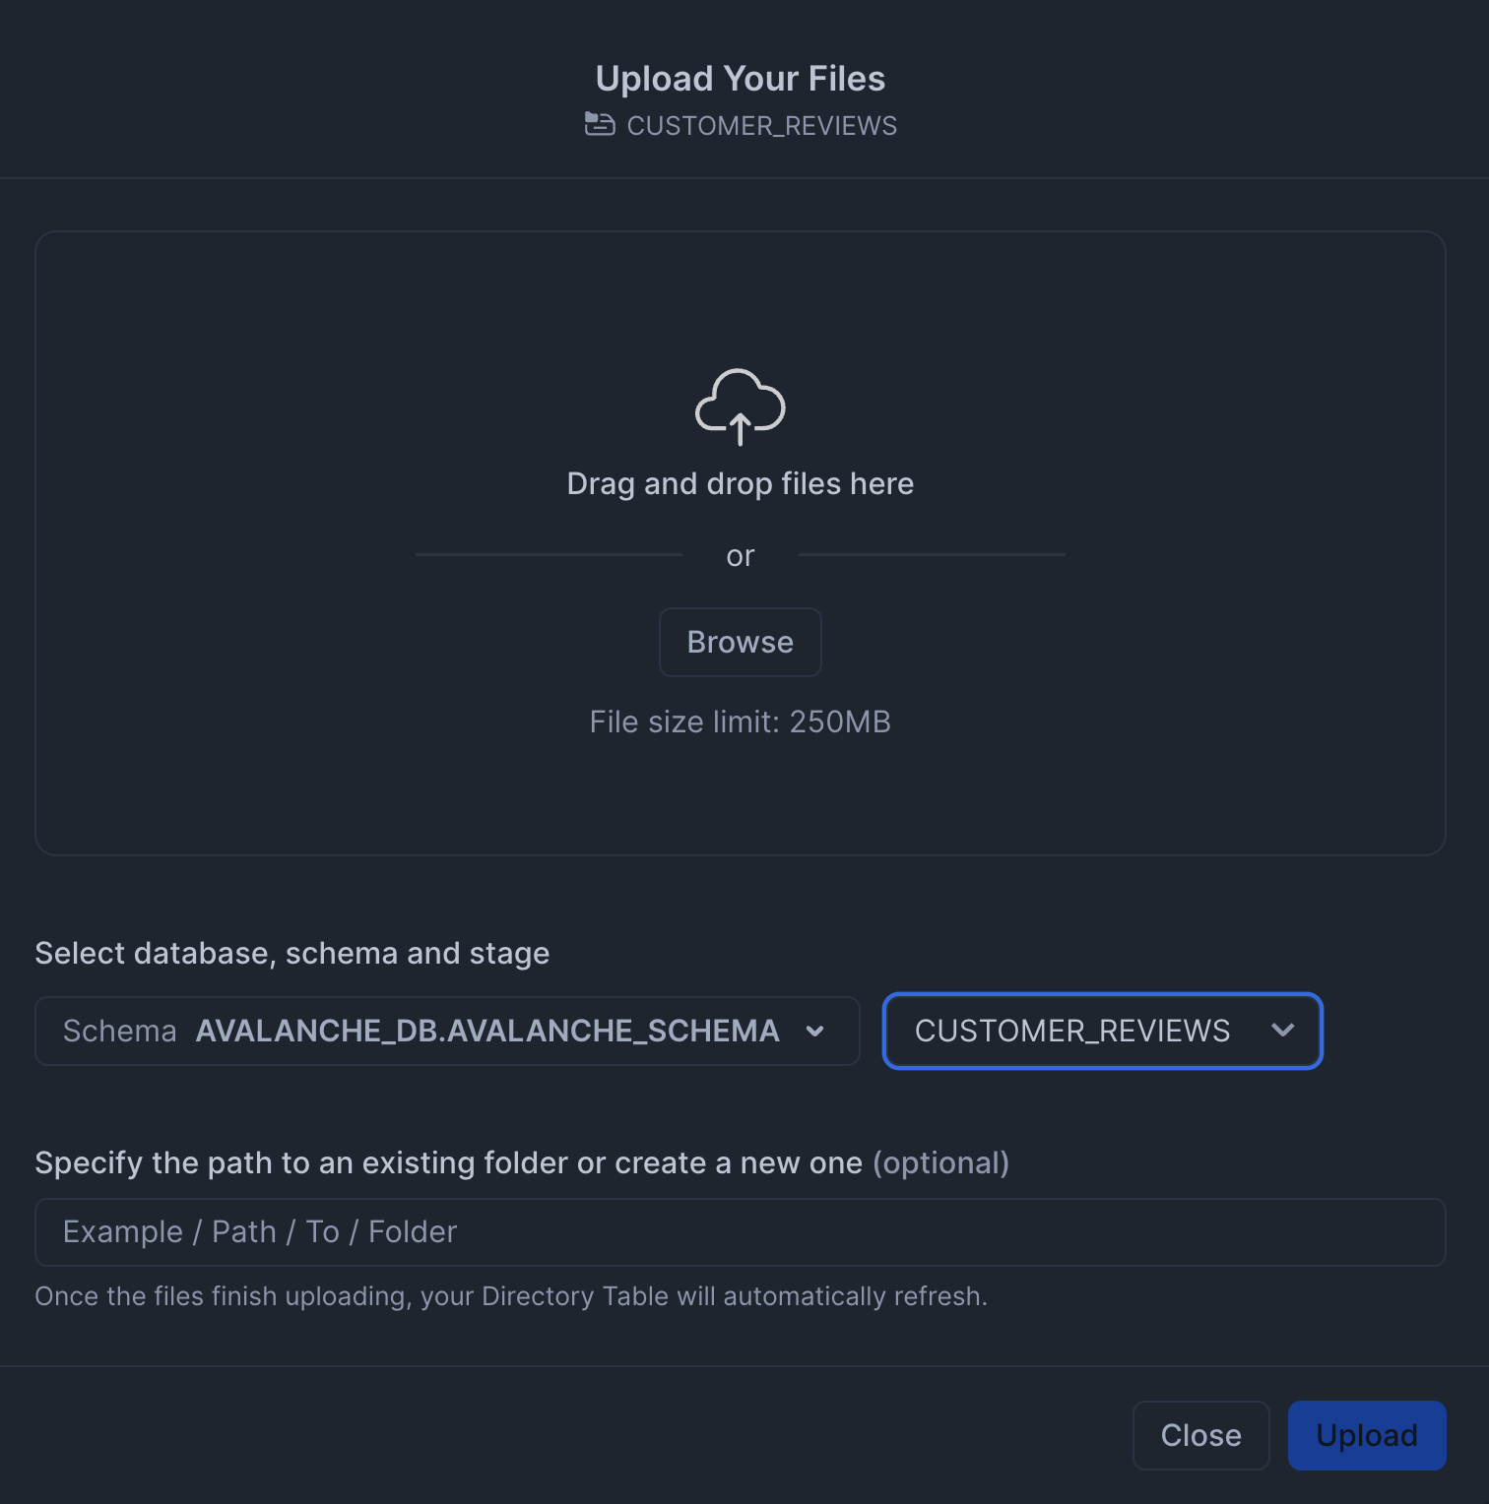Click the "Drag and drop files here" text
This screenshot has width=1489, height=1504.
click(740, 483)
